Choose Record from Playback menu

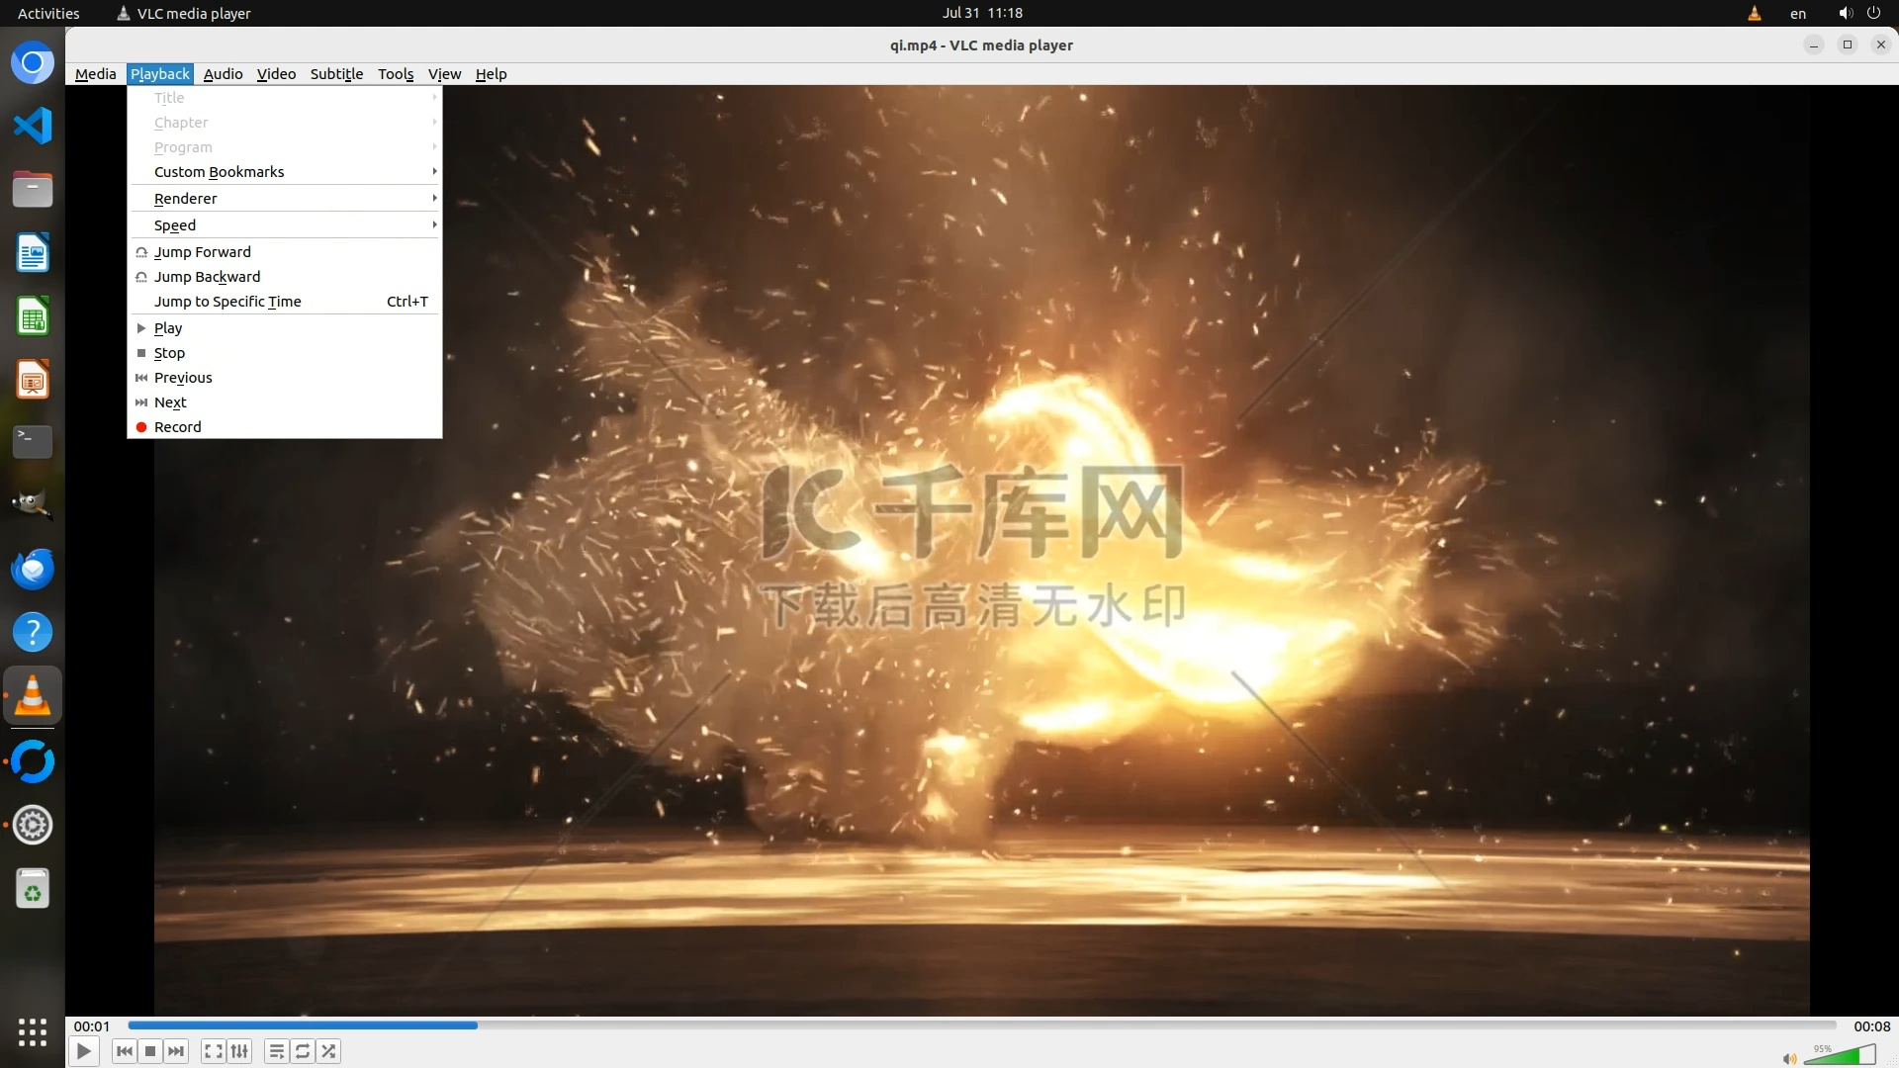178,427
